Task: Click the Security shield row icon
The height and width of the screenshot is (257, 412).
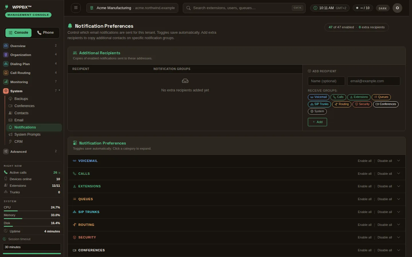Action: [74, 237]
